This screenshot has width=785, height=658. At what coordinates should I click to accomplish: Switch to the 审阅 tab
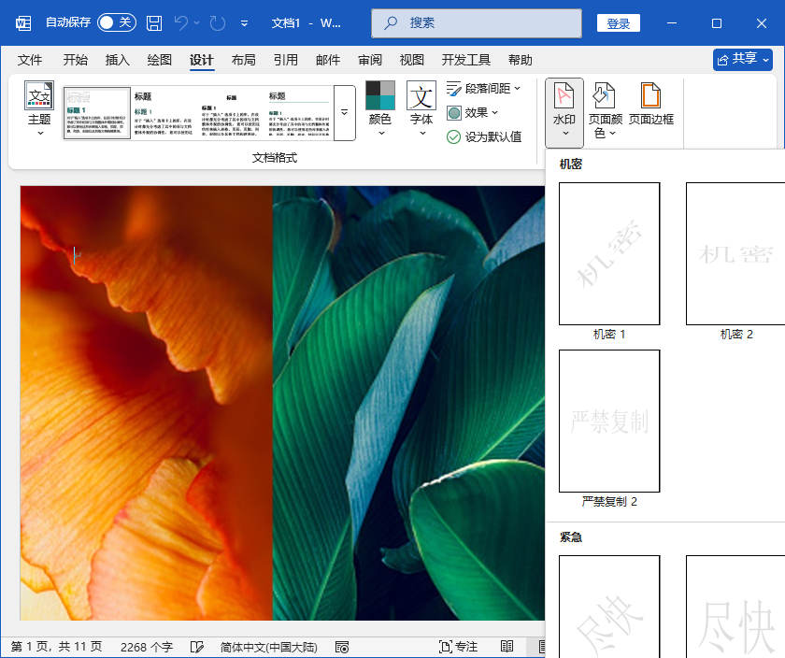pyautogui.click(x=369, y=60)
